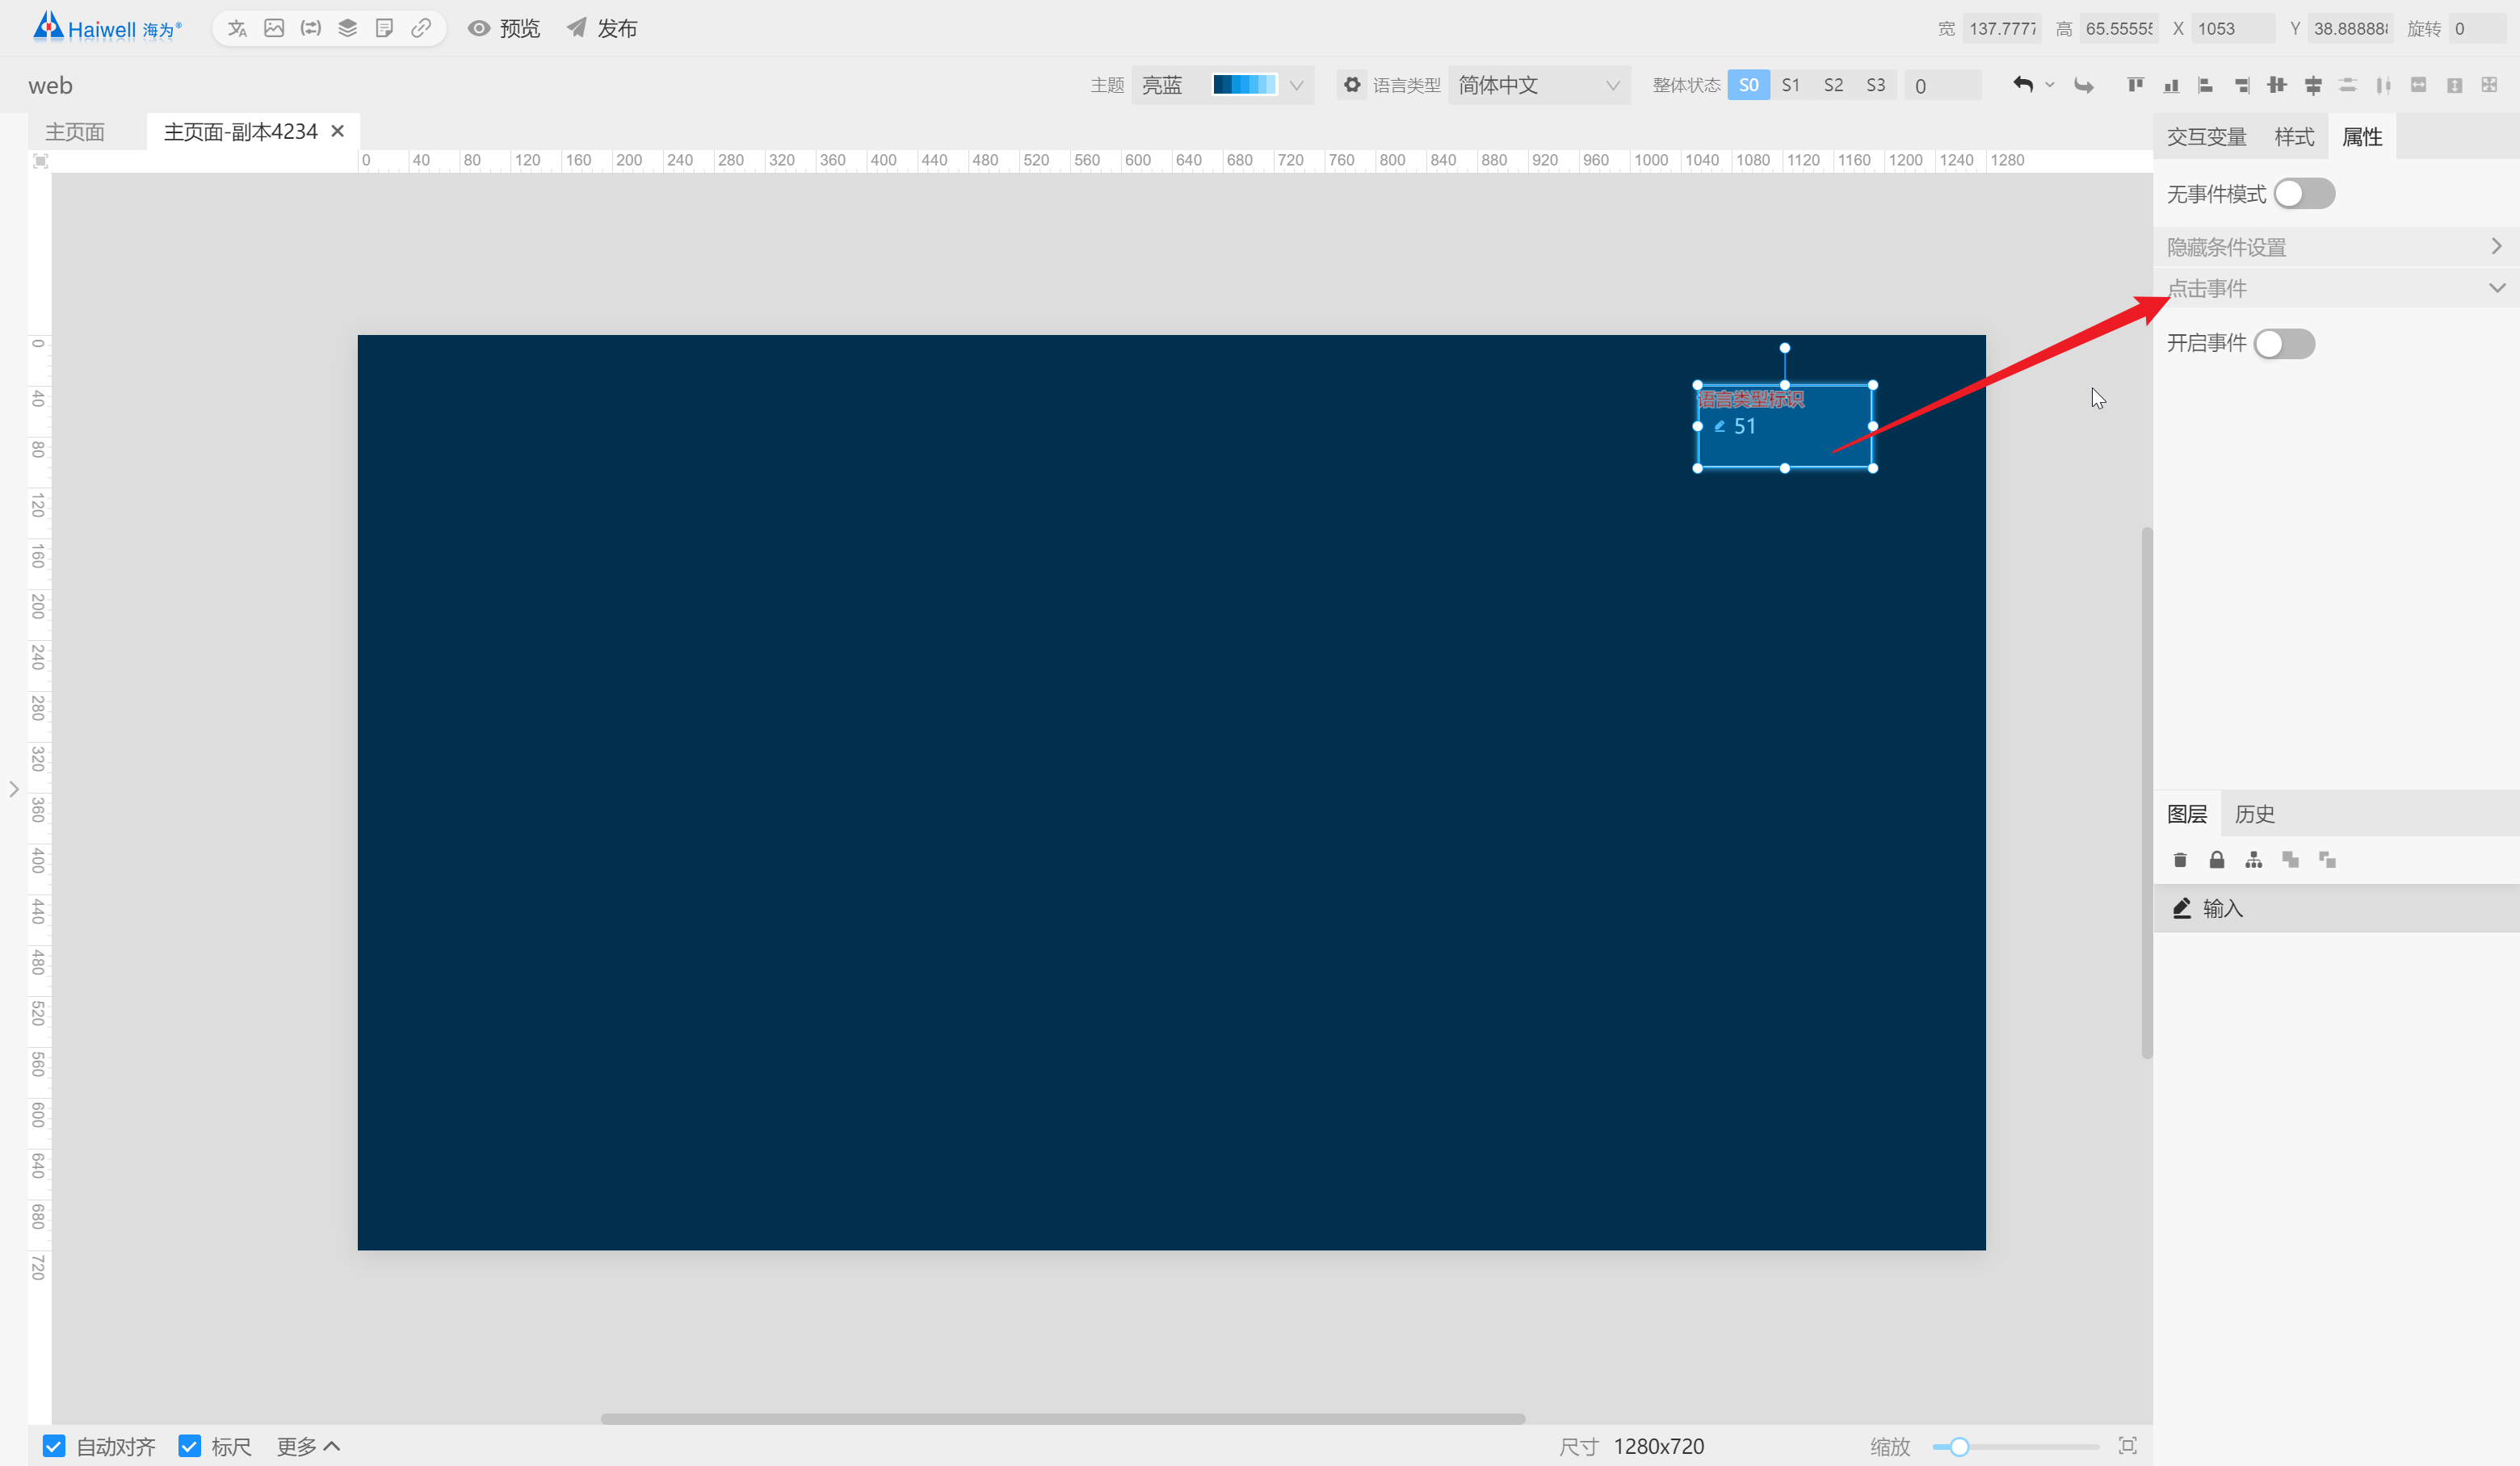Select overall state S3
This screenshot has height=1466, width=2520.
1876,85
